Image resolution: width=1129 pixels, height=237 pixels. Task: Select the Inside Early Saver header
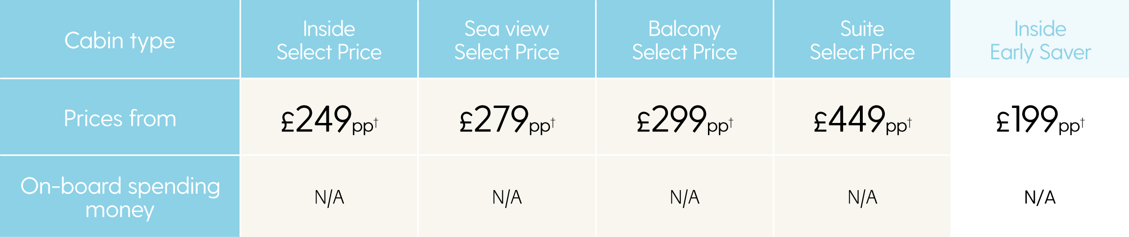coord(1040,39)
